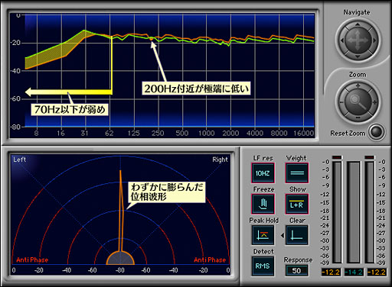Click the Navigate right arrow
The image size is (392, 287).
374,40
